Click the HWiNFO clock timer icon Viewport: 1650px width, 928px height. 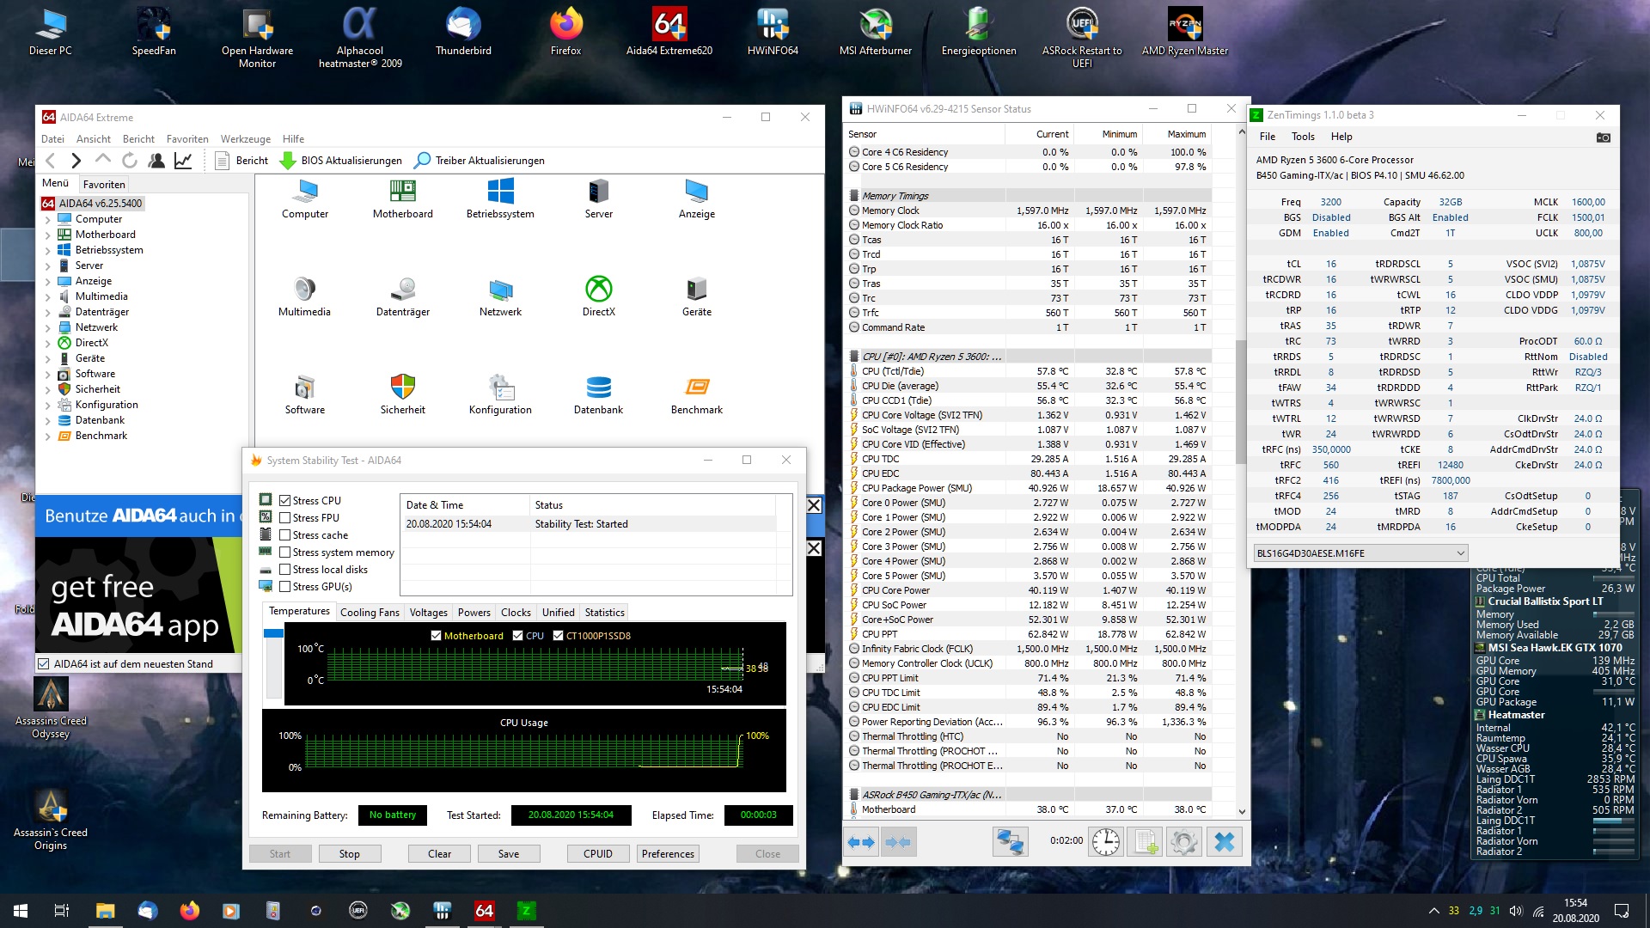[1105, 842]
